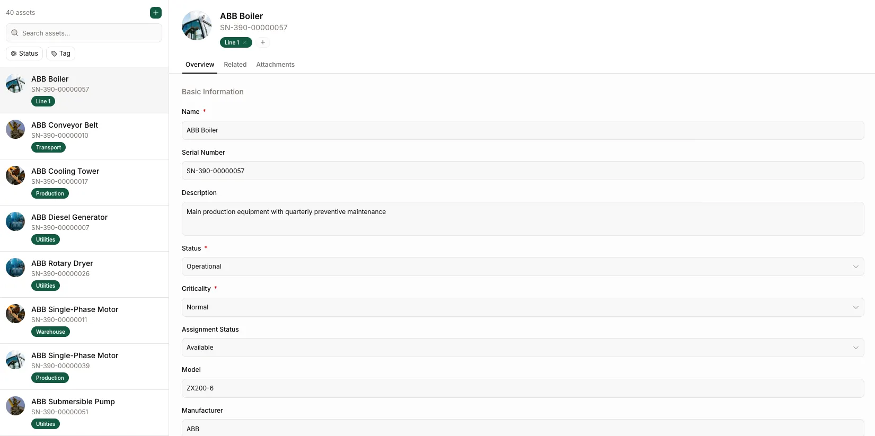Viewport: 875px width, 436px height.
Task: Switch to the Related tab
Action: (235, 65)
